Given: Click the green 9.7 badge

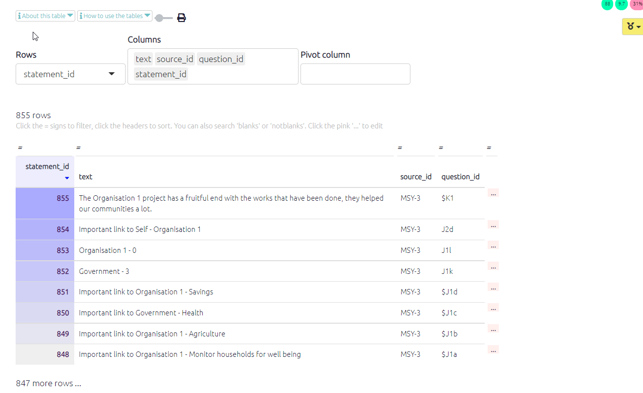Looking at the screenshot, I should click(622, 4).
